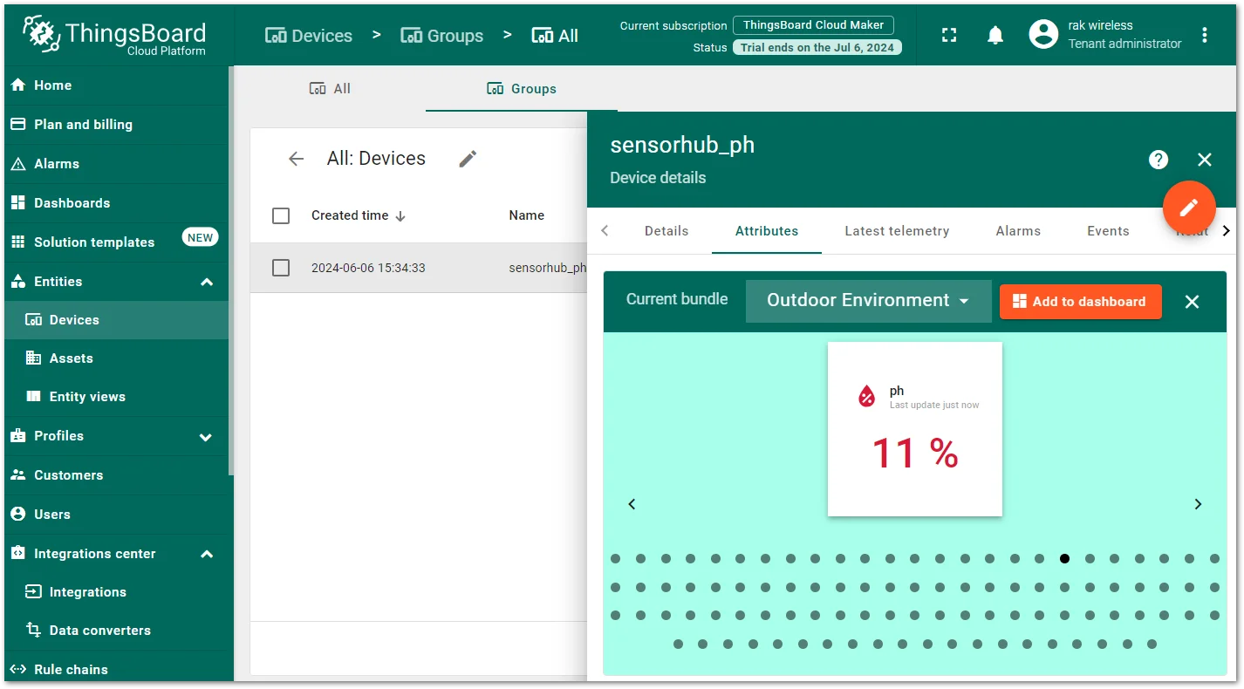
Task: Click the Users account icon
Action: coord(17,515)
